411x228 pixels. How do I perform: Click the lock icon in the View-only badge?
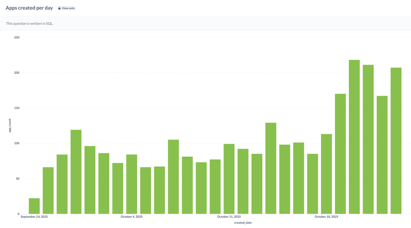pyautogui.click(x=59, y=8)
